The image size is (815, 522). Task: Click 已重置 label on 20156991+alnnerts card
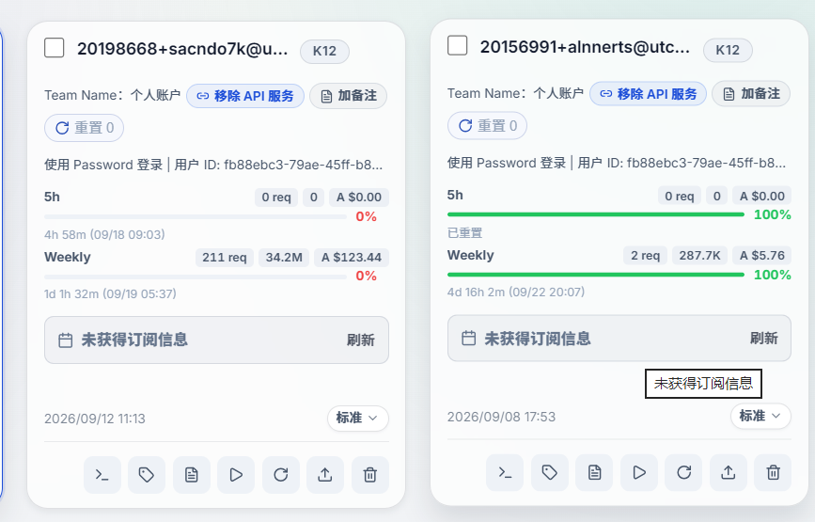pyautogui.click(x=465, y=233)
